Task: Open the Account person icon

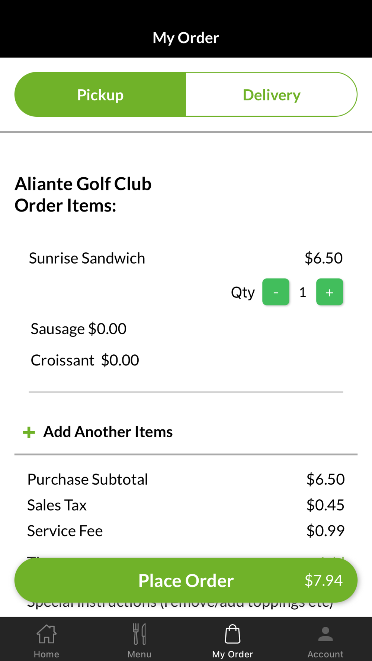Action: click(x=325, y=634)
